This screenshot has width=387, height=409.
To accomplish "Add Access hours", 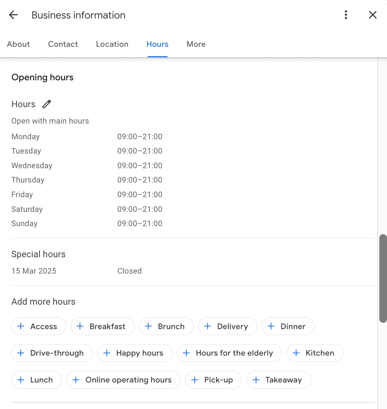I will tap(39, 326).
